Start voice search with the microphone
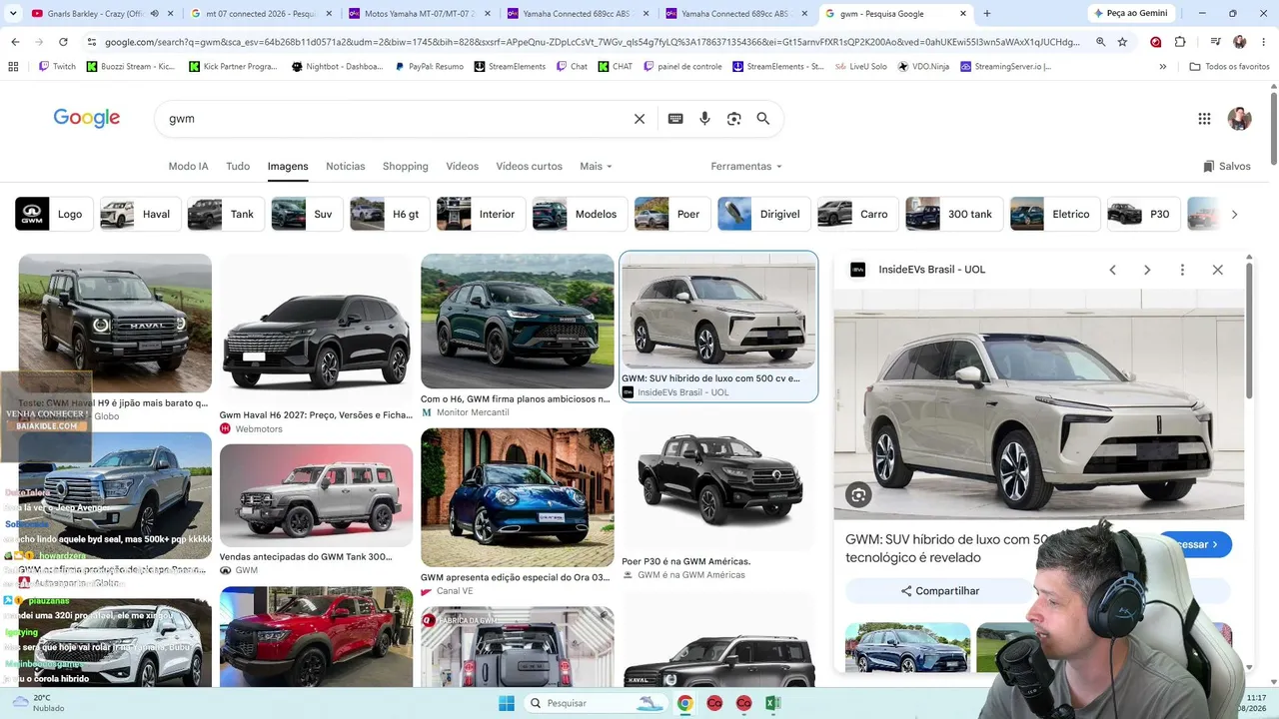This screenshot has width=1279, height=719. pos(704,119)
